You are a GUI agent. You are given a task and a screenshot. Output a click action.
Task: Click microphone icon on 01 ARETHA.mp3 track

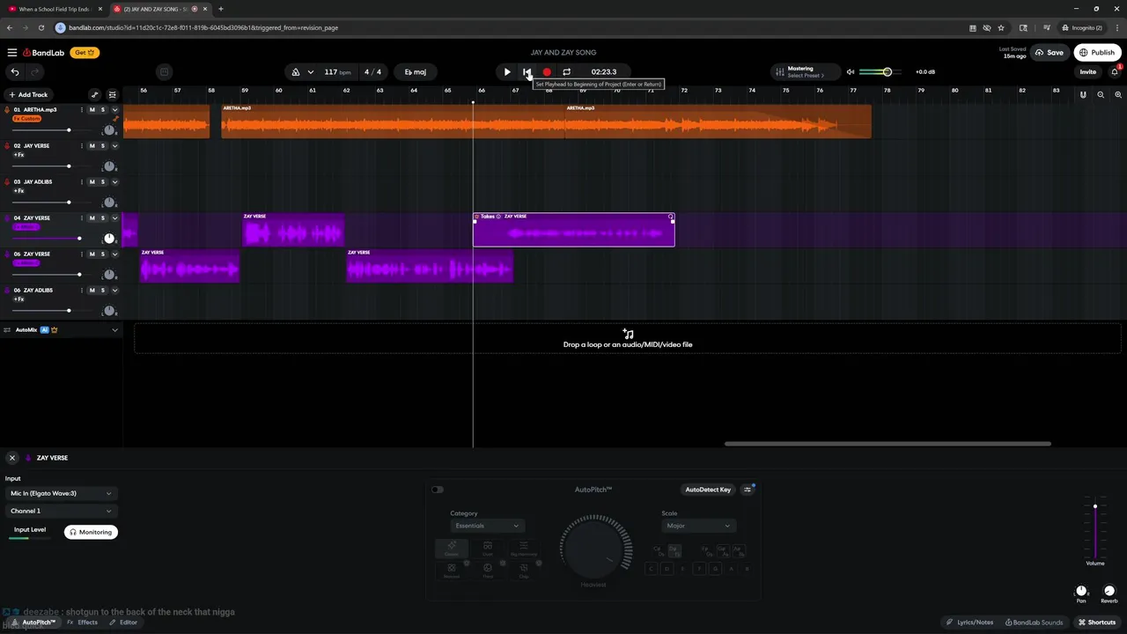7,110
